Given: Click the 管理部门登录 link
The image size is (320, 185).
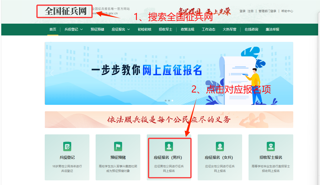Looking at the screenshot, I should (x=267, y=11).
